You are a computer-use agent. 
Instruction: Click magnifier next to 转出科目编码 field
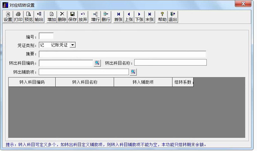click(x=97, y=63)
